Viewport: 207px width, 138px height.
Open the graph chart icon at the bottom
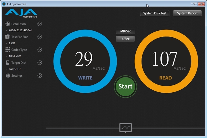125,128
